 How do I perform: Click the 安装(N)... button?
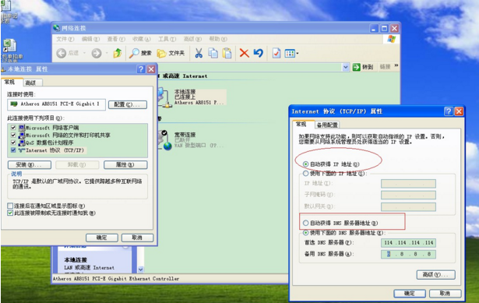tap(30, 165)
